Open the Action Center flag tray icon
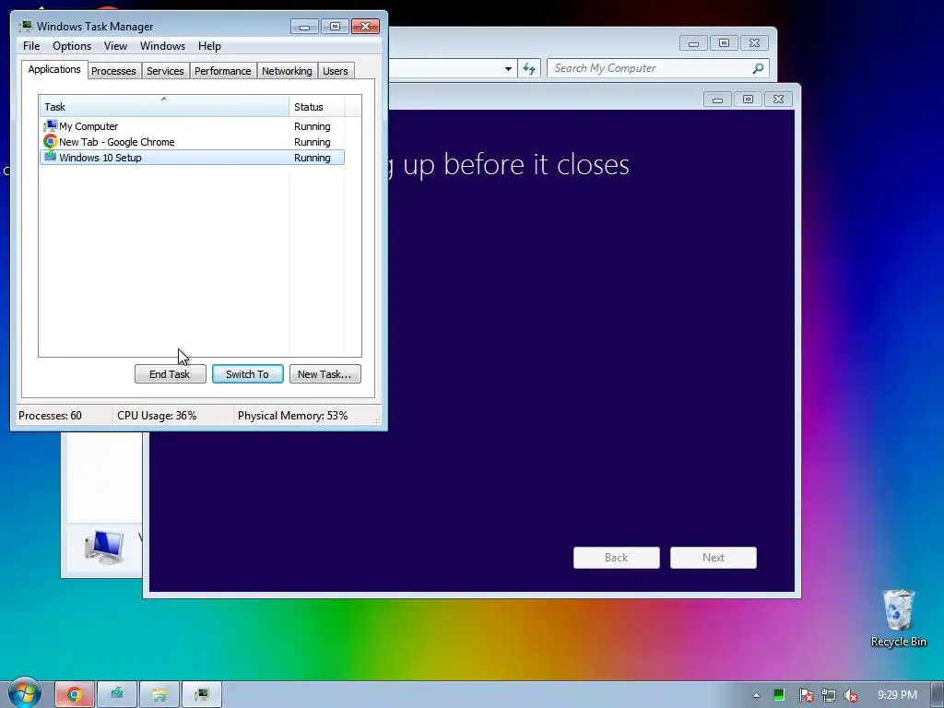944x708 pixels. (806, 695)
